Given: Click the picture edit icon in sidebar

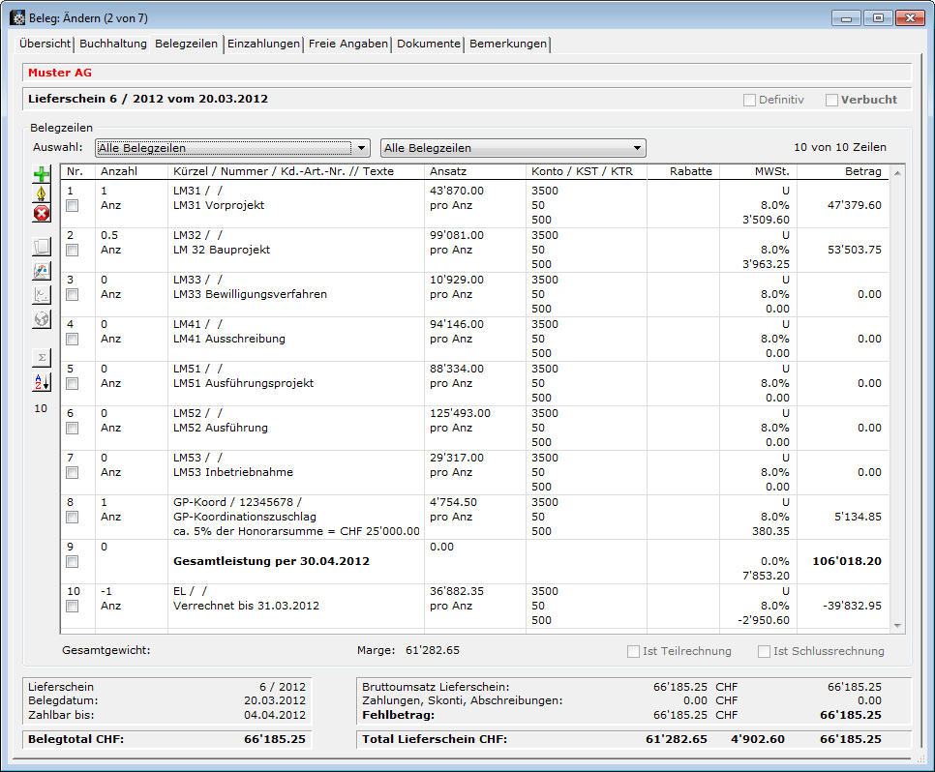Looking at the screenshot, I should 42,271.
